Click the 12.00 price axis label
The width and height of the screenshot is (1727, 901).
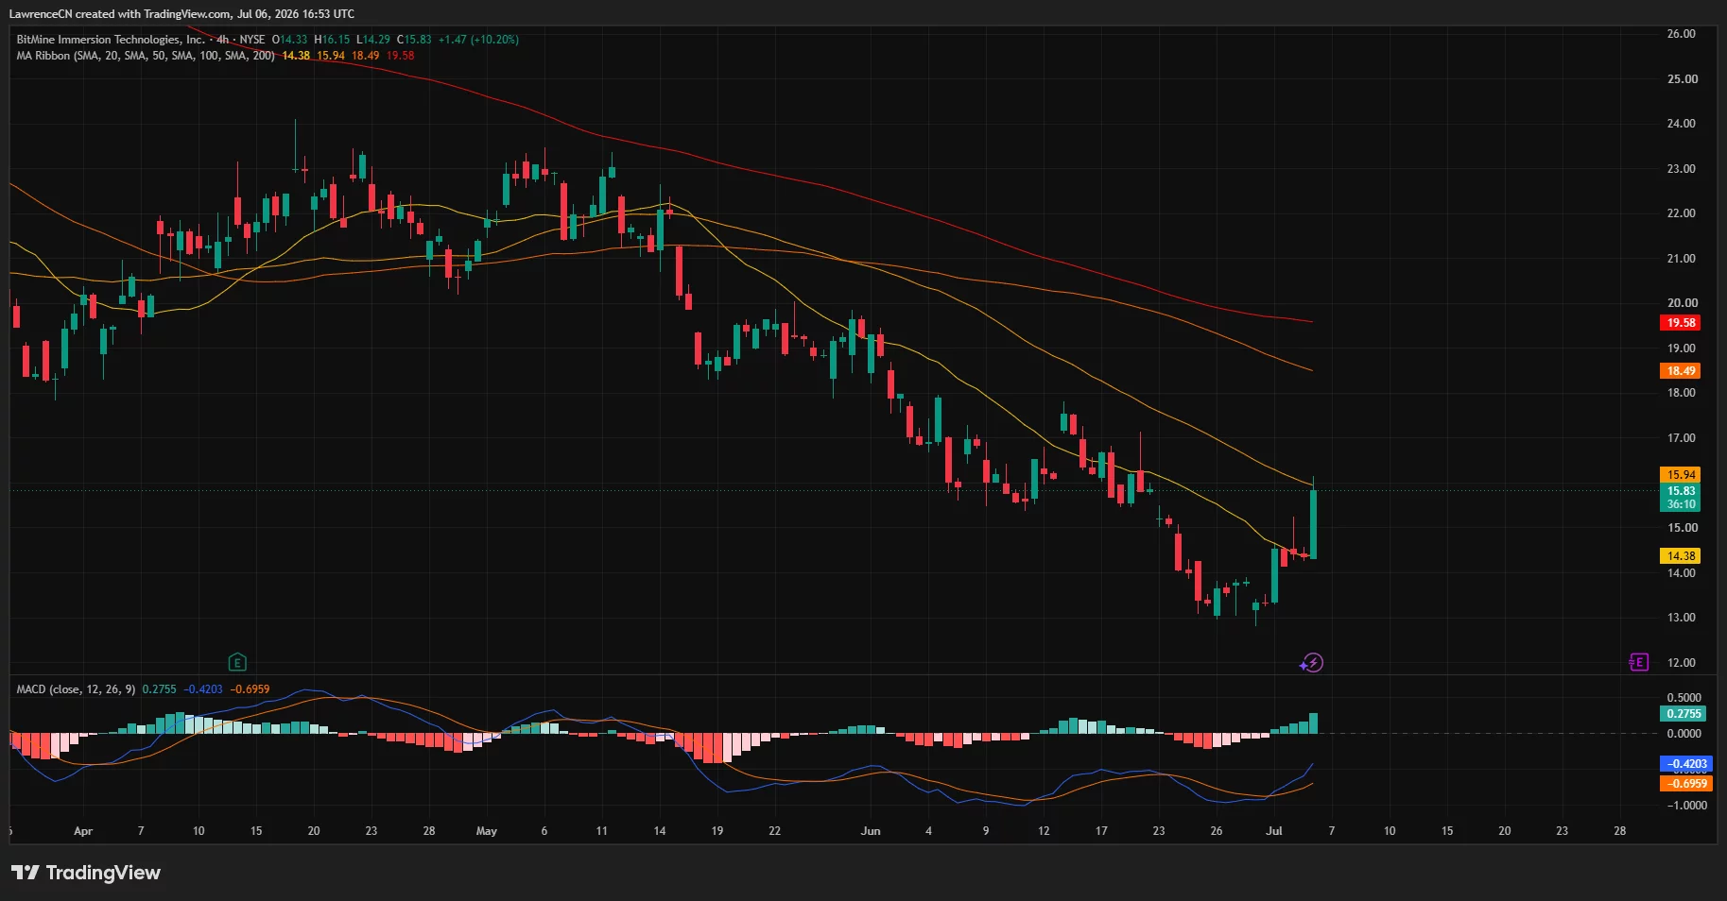click(x=1681, y=663)
